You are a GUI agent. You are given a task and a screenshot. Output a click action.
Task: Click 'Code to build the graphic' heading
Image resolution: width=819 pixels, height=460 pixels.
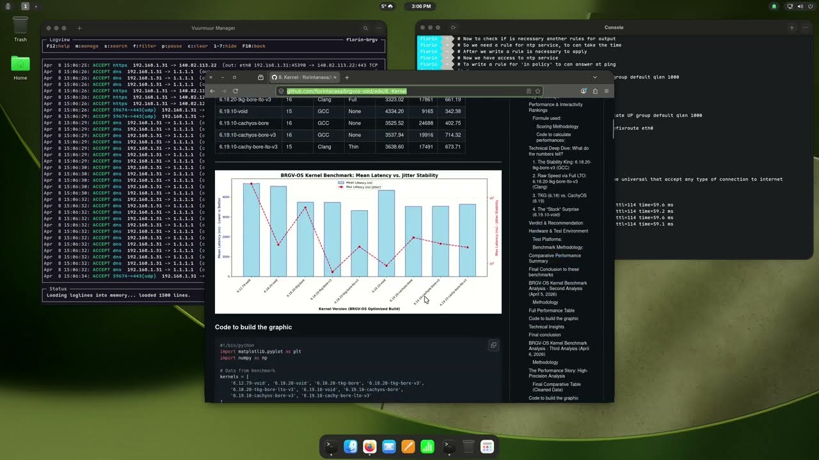pos(253,327)
